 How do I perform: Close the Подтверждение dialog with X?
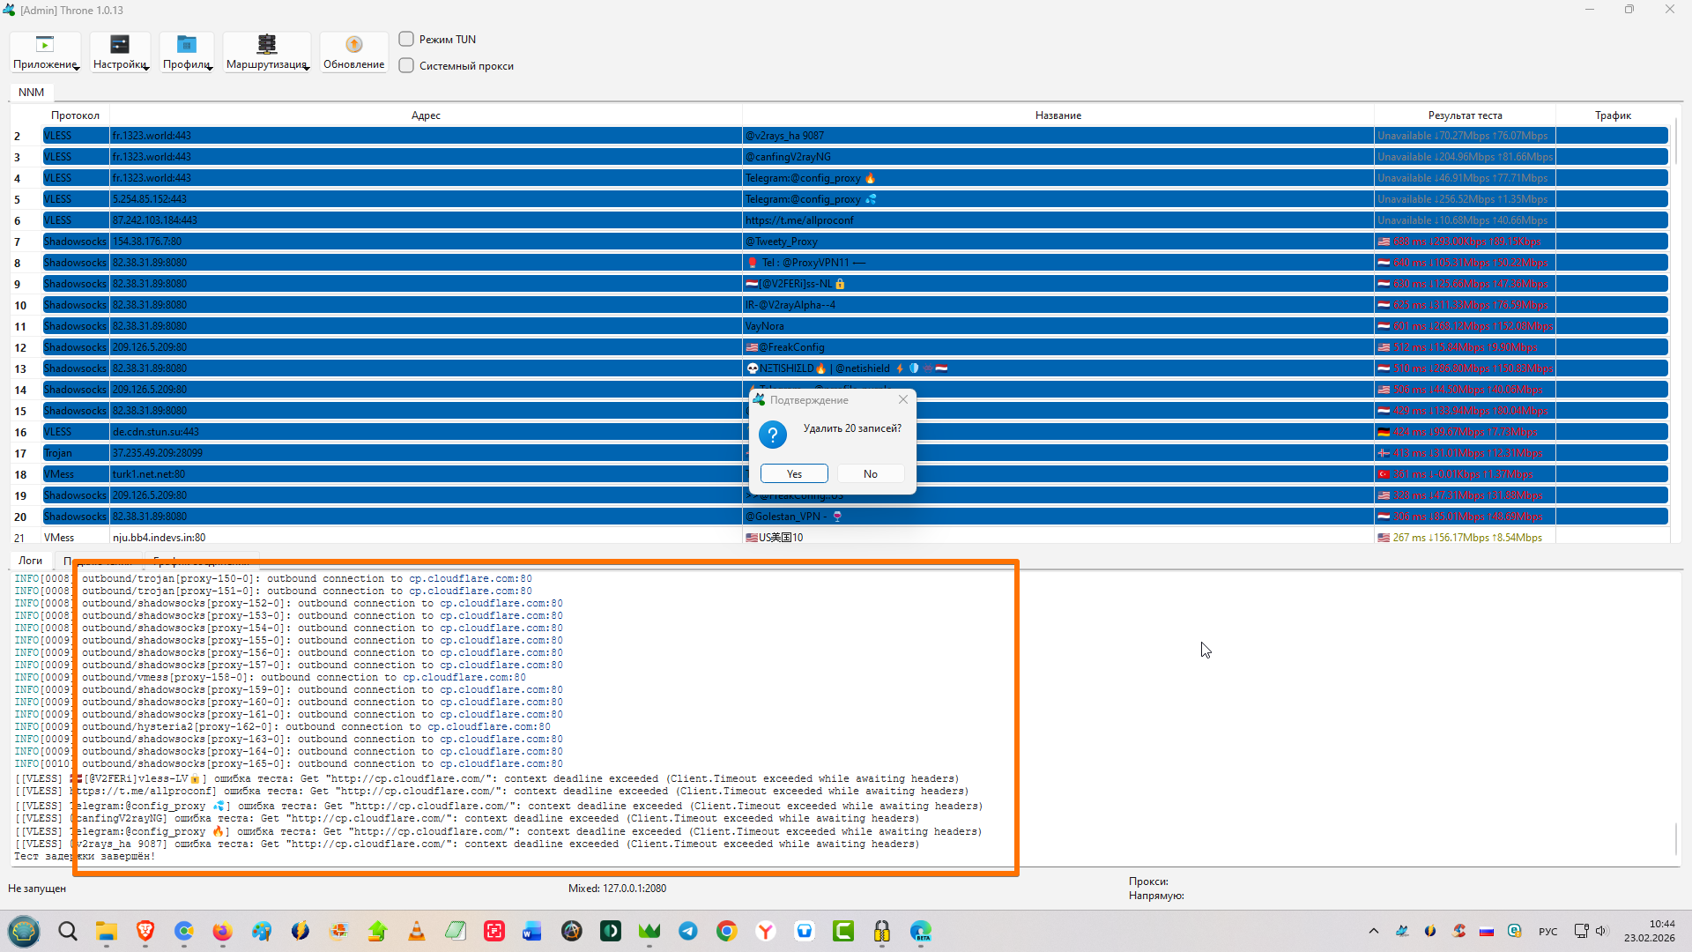pos(903,399)
